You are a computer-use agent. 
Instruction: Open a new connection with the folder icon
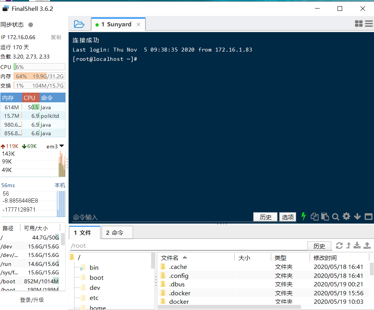pyautogui.click(x=79, y=24)
